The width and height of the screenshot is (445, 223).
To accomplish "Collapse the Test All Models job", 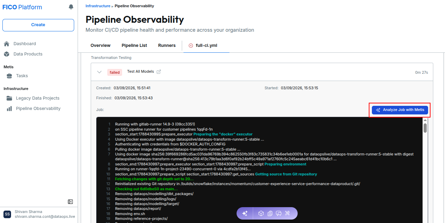I will pos(99,72).
